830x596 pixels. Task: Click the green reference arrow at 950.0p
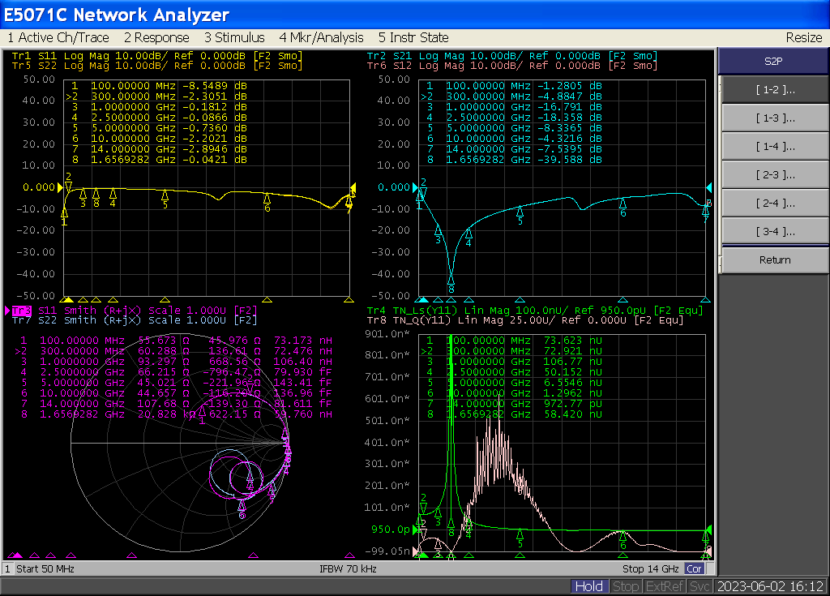click(416, 530)
